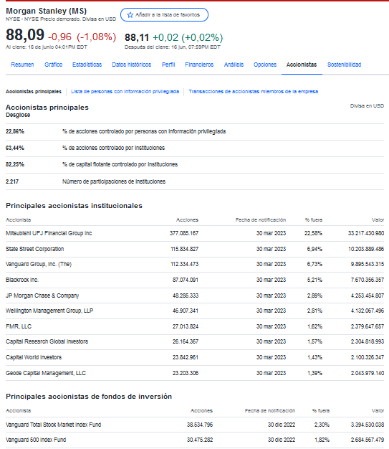
Task: Click value 33.217.430.980 for Mitsubishi
Action: coord(366,233)
